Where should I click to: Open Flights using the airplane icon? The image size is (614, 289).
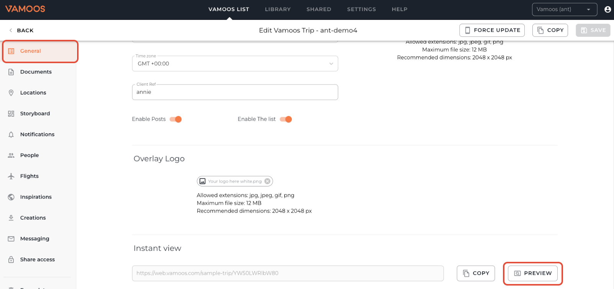(x=11, y=176)
